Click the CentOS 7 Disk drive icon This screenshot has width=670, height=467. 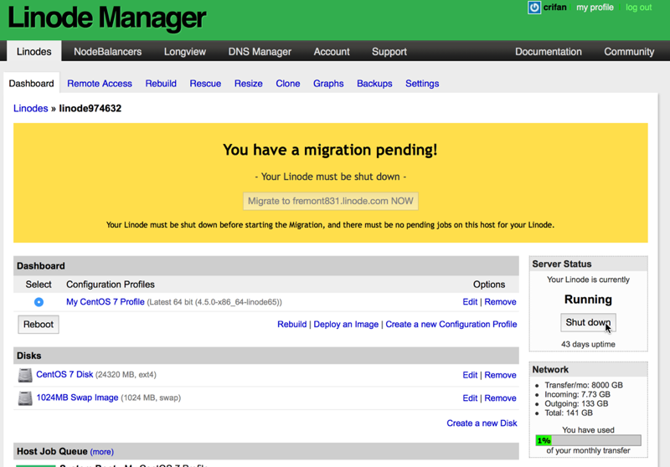pos(25,375)
